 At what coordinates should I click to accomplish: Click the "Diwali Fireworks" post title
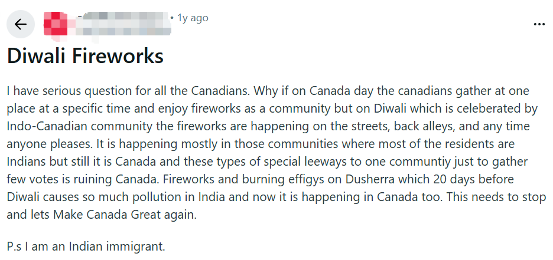(85, 57)
